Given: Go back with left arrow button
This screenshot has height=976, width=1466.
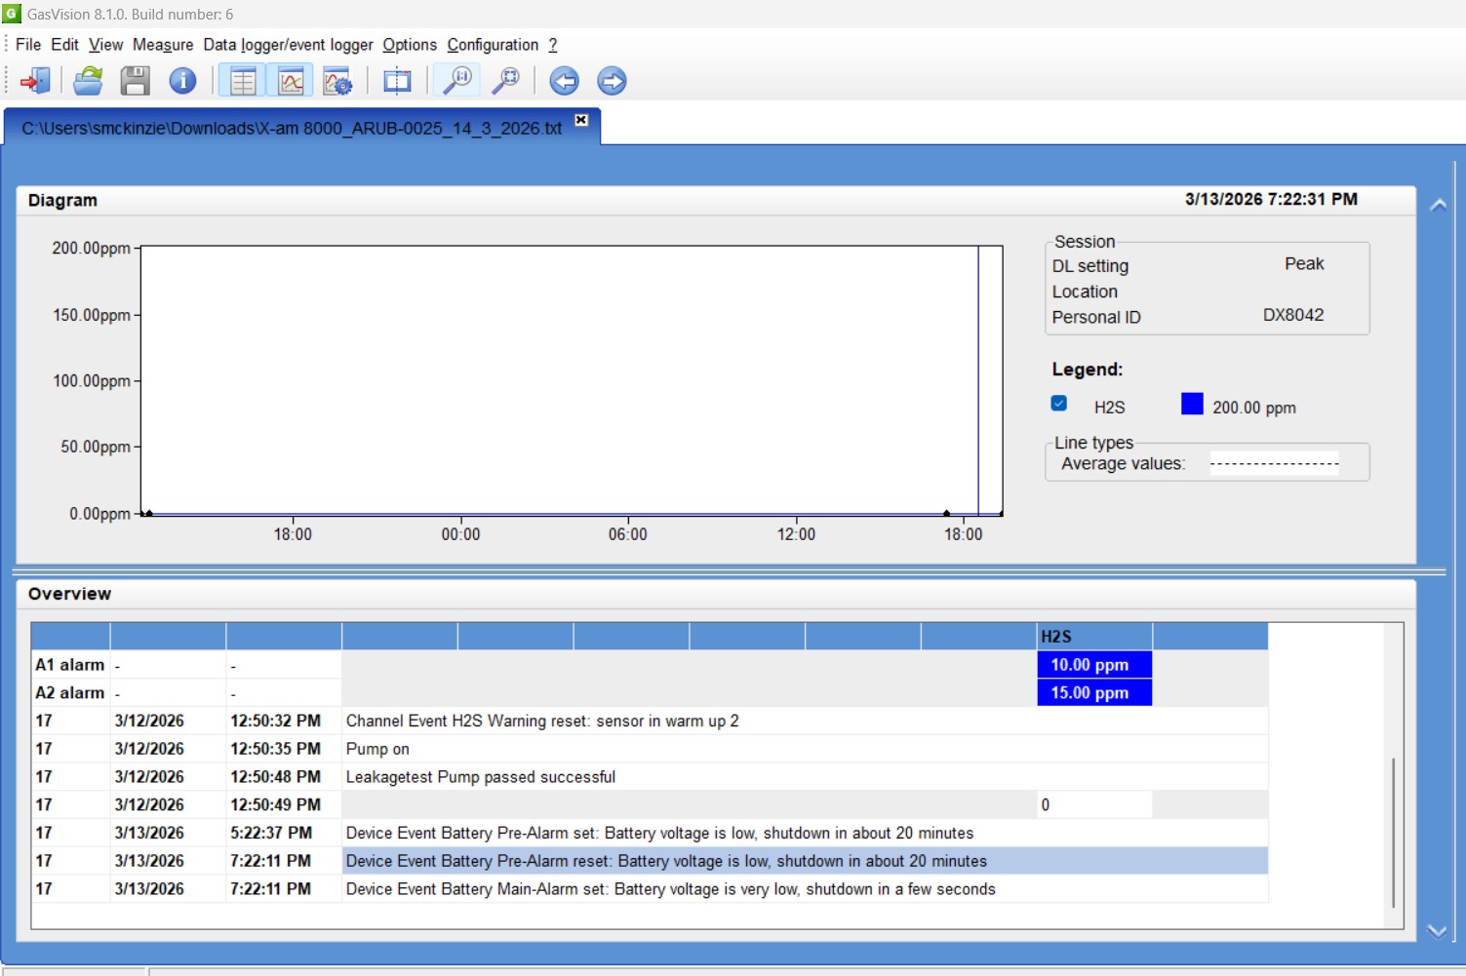Looking at the screenshot, I should [564, 81].
